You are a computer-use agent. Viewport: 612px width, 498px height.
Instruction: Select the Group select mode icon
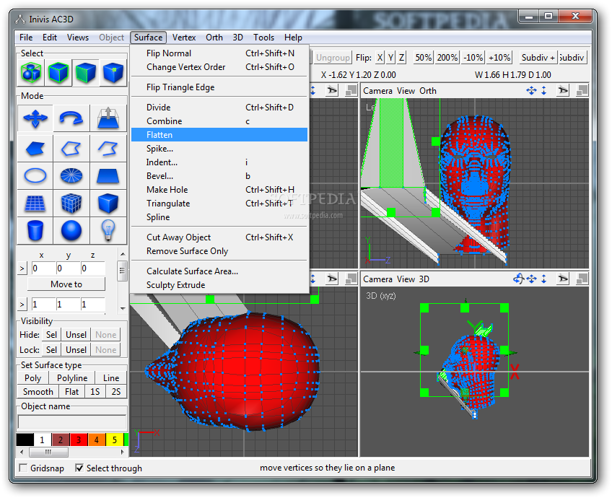pos(31,73)
